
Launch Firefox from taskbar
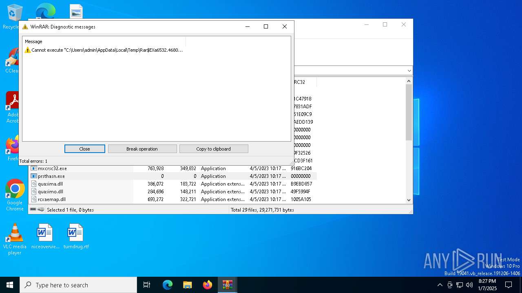[x=207, y=285]
